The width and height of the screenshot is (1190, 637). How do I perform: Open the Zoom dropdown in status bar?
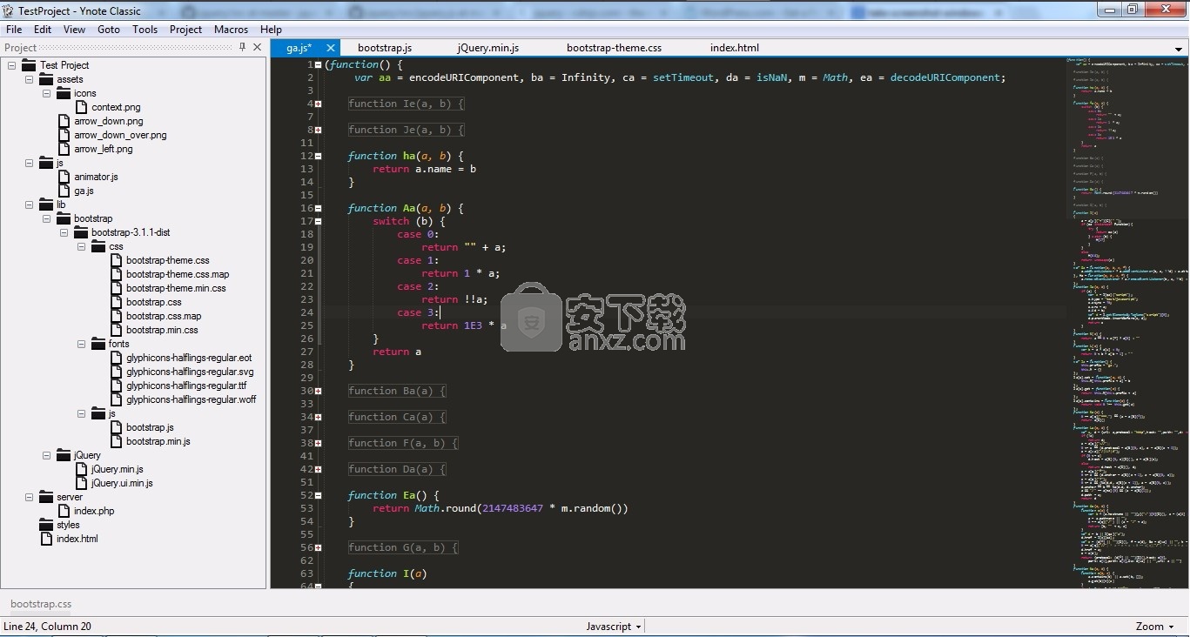click(1155, 627)
